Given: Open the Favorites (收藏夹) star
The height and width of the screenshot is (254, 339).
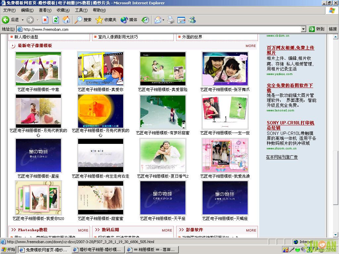Looking at the screenshot, I should click(x=106, y=20).
